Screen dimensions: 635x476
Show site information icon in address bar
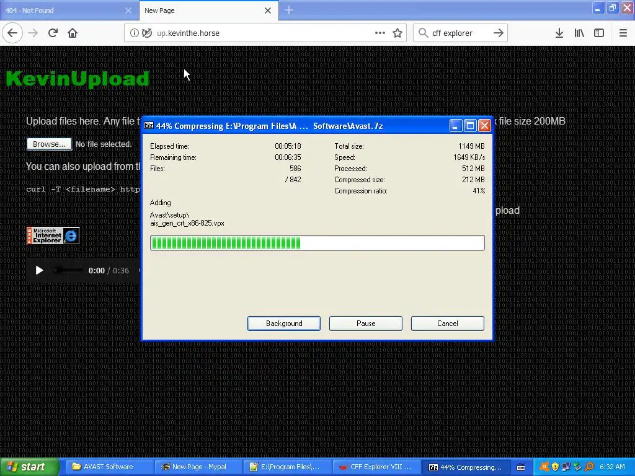tap(134, 33)
